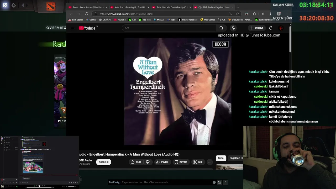Select the EMR Audio - Engelbert browser tab
The width and height of the screenshot is (336, 189).
tap(214, 7)
